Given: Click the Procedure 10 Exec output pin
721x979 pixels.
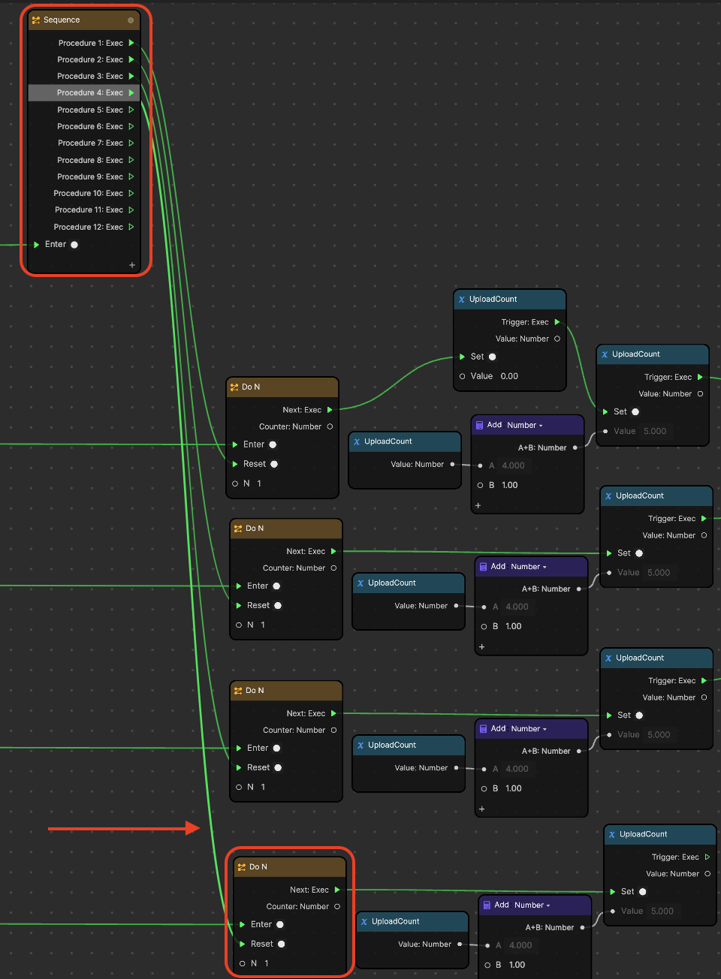Looking at the screenshot, I should pos(131,193).
